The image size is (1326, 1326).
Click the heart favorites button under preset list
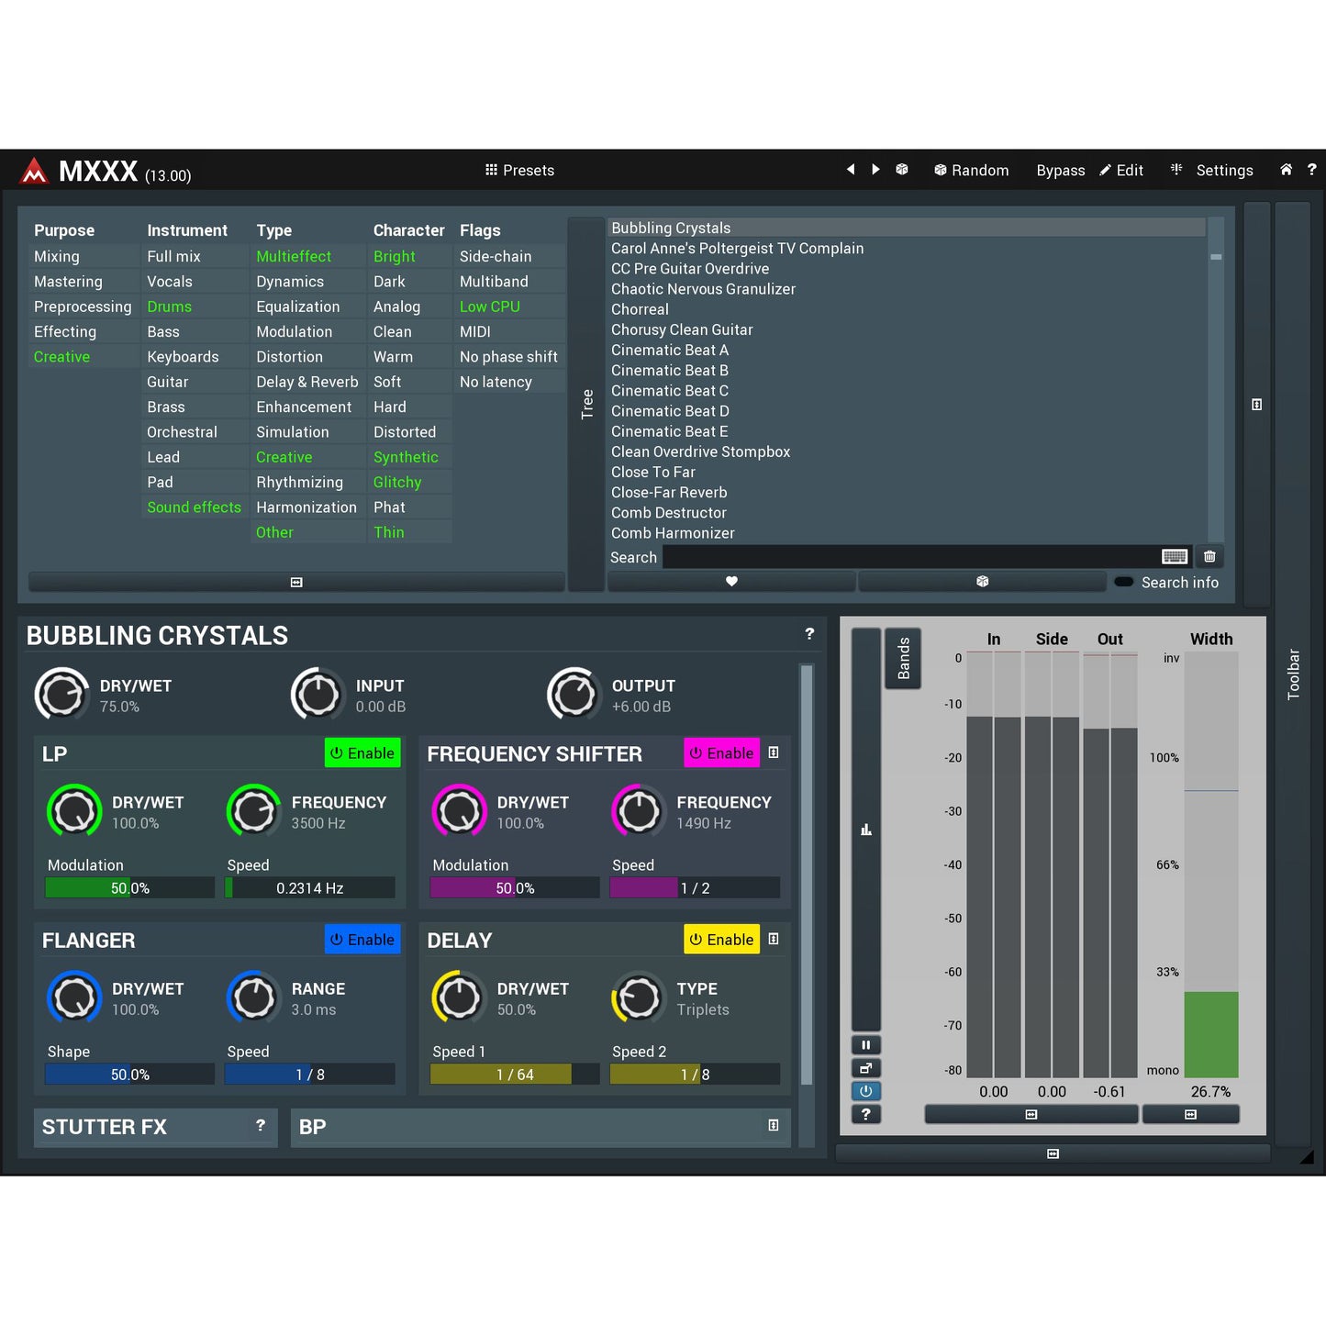click(x=731, y=582)
